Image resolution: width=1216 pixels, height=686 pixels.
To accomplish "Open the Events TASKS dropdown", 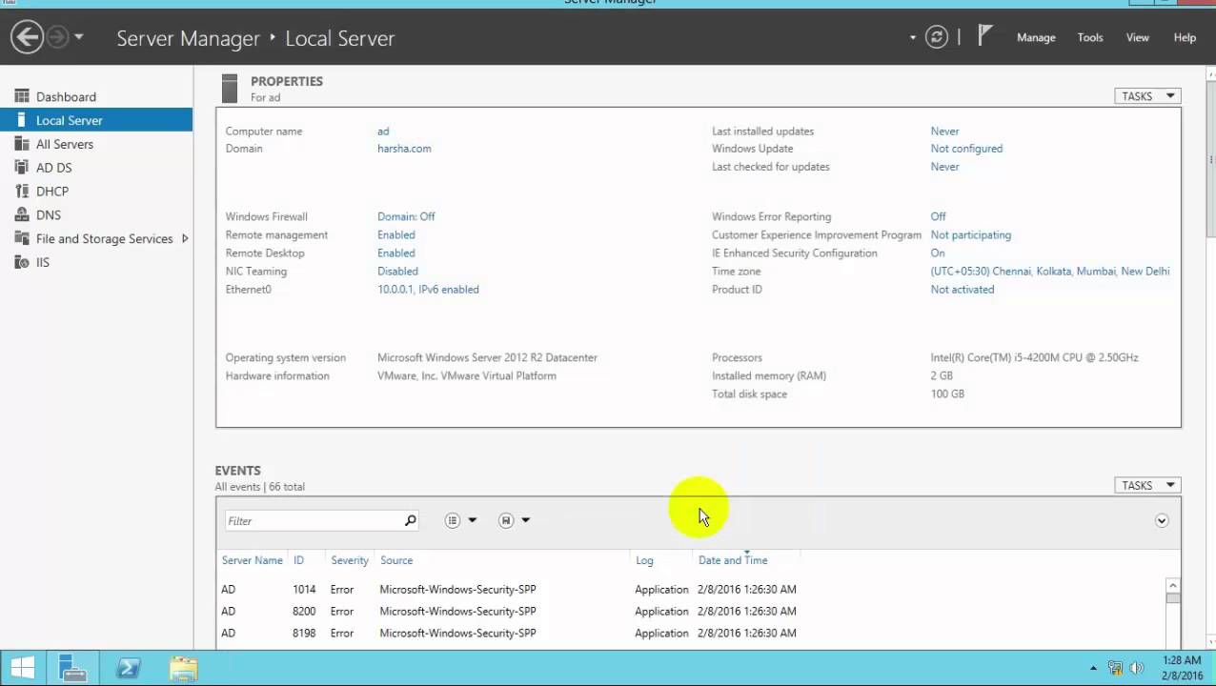I will tap(1147, 485).
